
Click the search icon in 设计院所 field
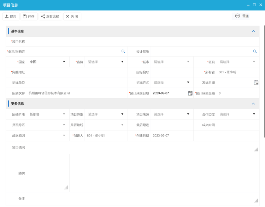click(x=255, y=51)
